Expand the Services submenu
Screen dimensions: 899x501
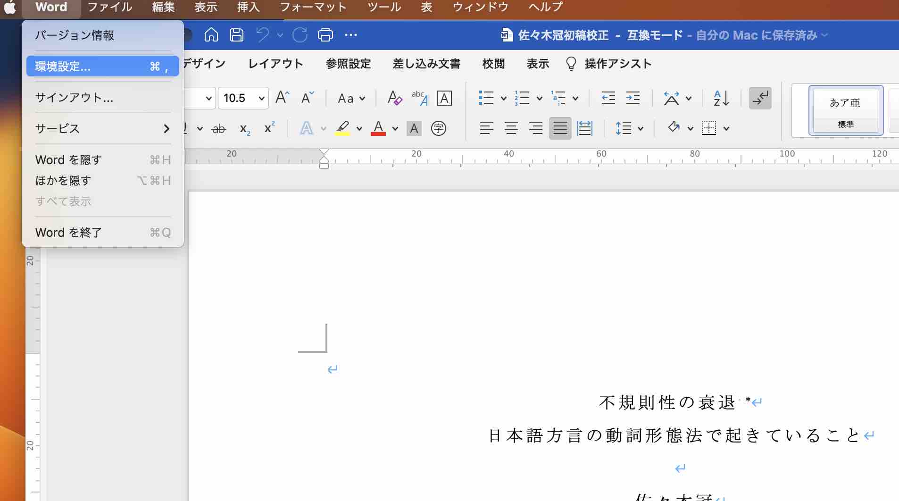[x=103, y=128]
